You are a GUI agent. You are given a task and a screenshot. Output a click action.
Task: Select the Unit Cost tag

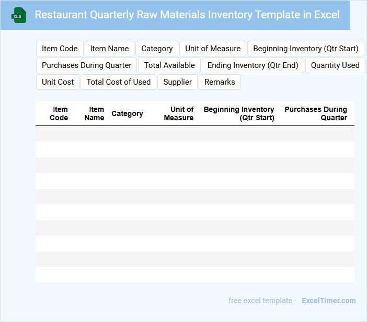[x=58, y=82]
